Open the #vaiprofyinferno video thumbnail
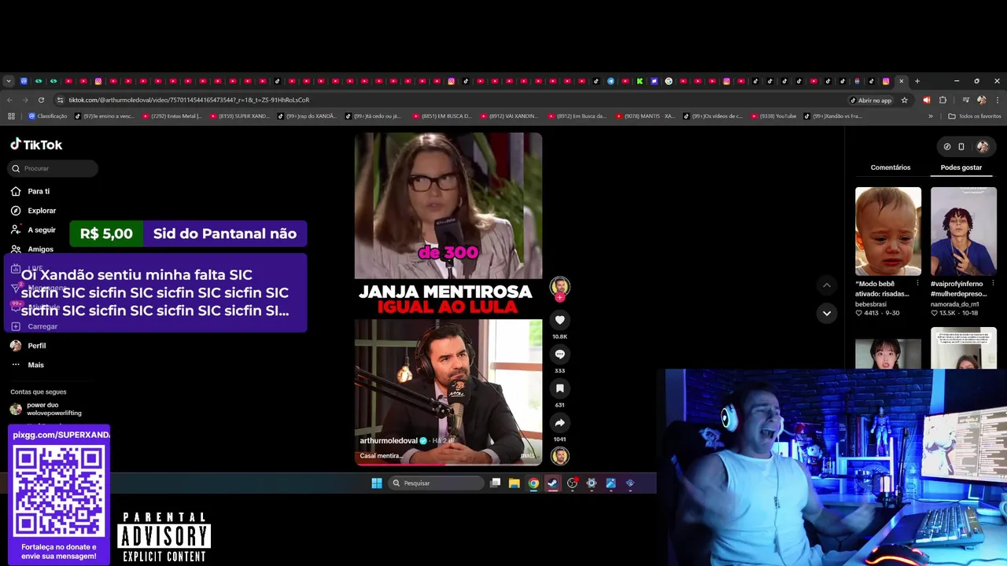1007x566 pixels. 964,231
